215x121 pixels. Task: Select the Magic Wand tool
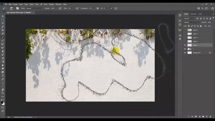tap(3, 27)
